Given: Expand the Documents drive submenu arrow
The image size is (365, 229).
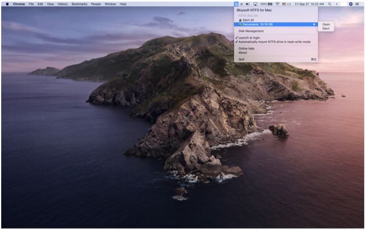Looking at the screenshot, I should (315, 24).
